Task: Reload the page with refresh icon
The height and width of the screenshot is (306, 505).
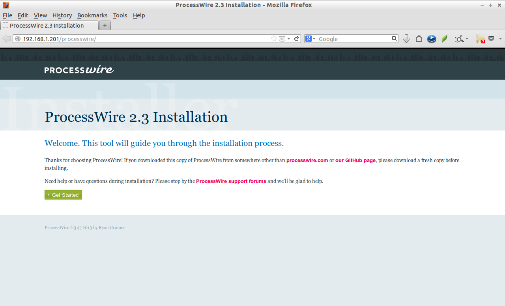Action: tap(297, 39)
